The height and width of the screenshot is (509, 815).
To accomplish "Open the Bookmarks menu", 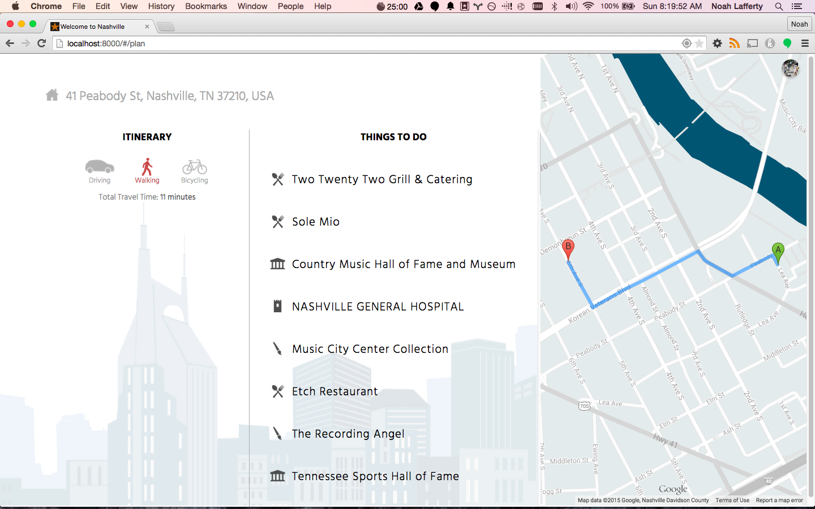I will [x=206, y=6].
